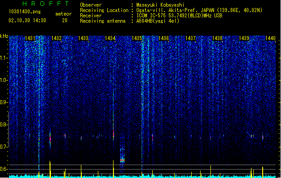
Task: Click the 1435 time marker
Action: 137,38
